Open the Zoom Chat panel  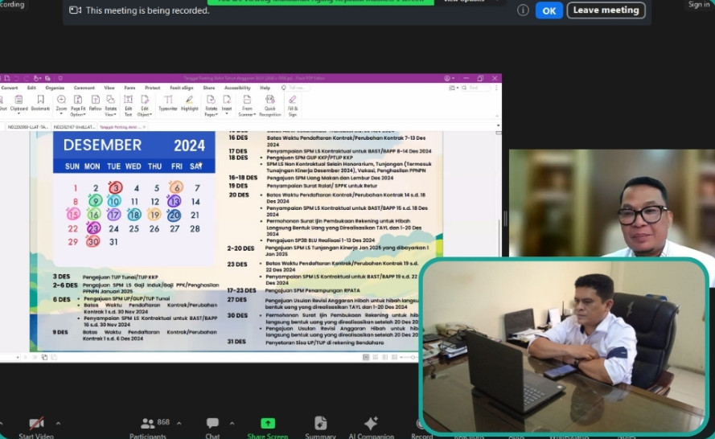pos(212,424)
